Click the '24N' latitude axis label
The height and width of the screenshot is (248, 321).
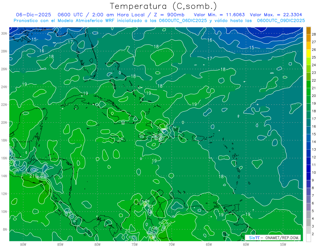click(x=5, y=87)
